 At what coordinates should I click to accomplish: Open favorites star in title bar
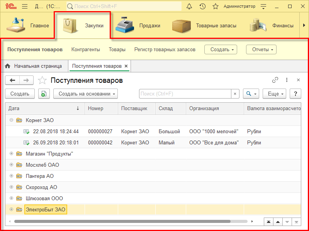click(x=216, y=7)
